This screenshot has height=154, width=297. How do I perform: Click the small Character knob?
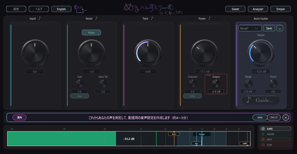(x=193, y=84)
